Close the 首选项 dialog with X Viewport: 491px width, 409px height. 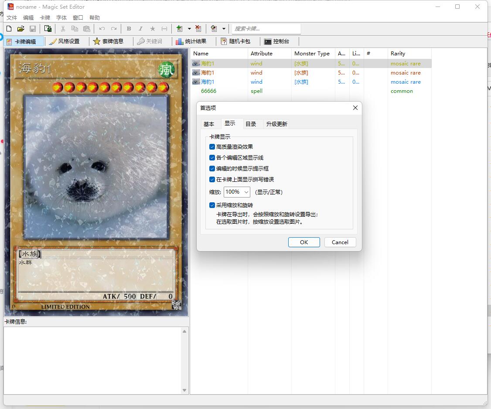click(355, 108)
